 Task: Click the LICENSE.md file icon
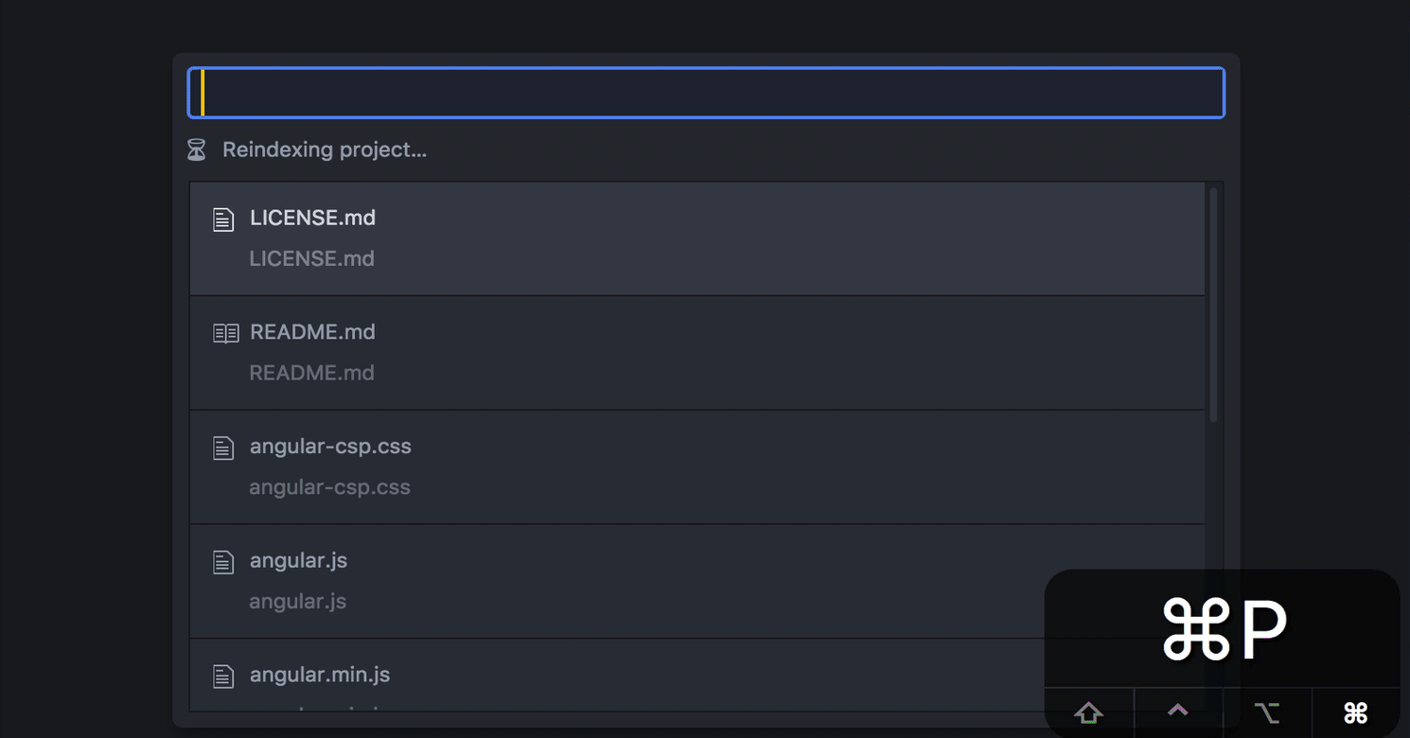[x=223, y=220]
